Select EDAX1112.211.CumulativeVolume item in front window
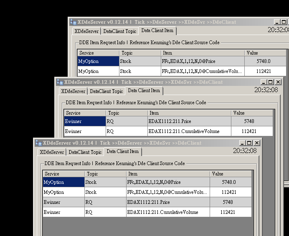 coord(168,212)
